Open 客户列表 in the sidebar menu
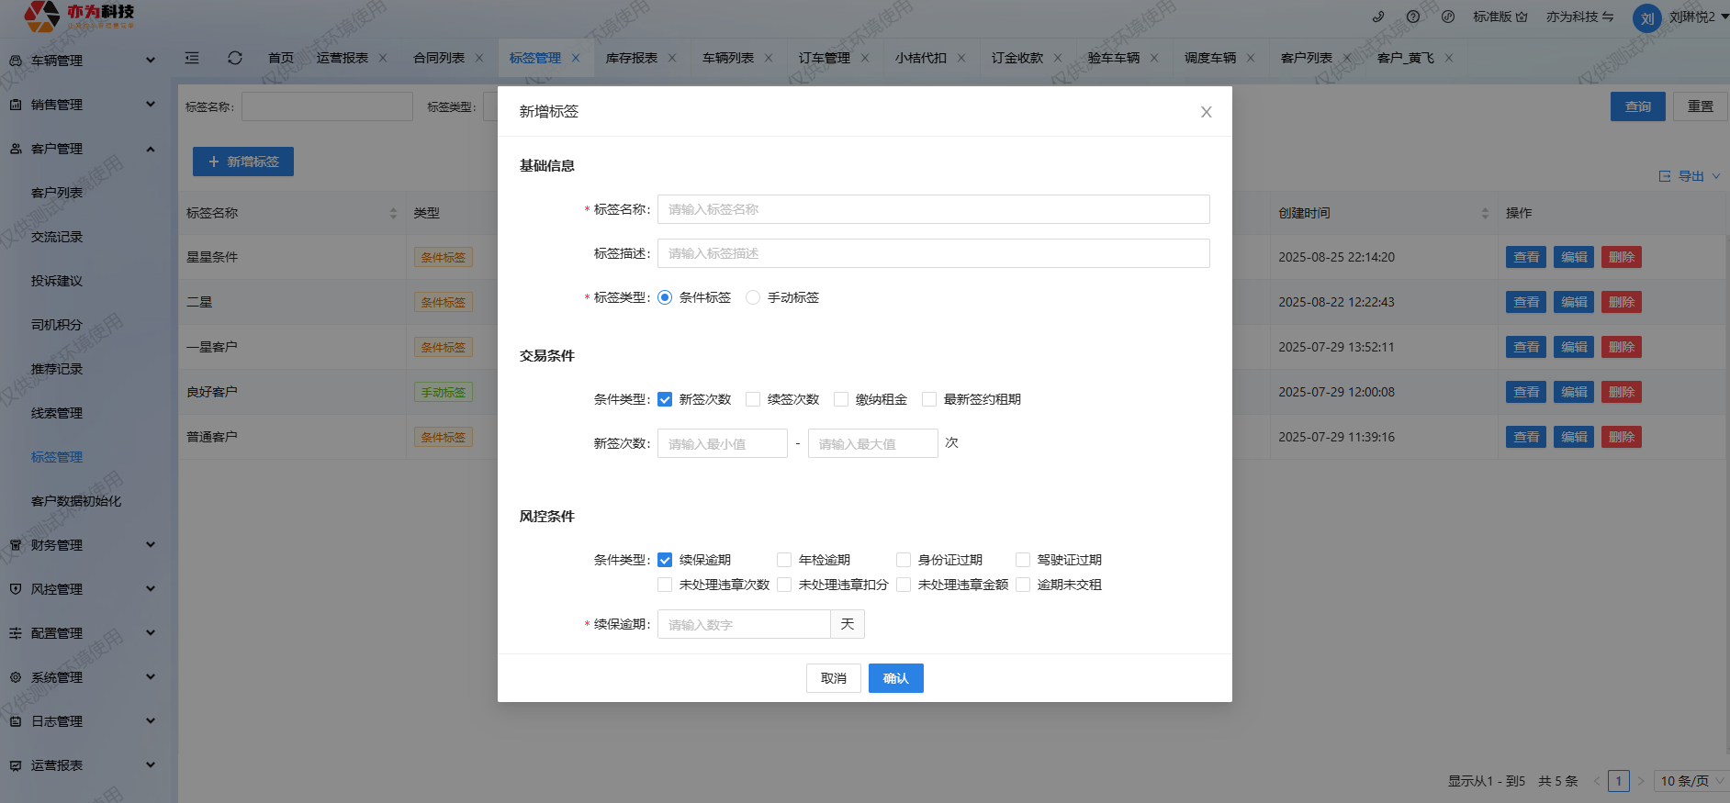 57,193
